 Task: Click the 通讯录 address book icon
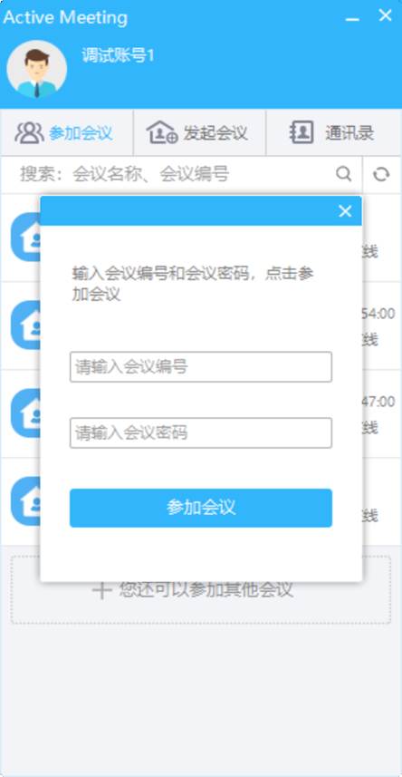(x=301, y=132)
